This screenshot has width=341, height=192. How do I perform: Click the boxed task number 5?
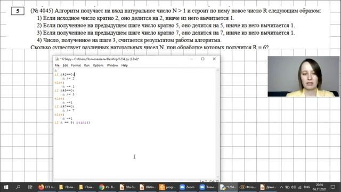point(18,11)
